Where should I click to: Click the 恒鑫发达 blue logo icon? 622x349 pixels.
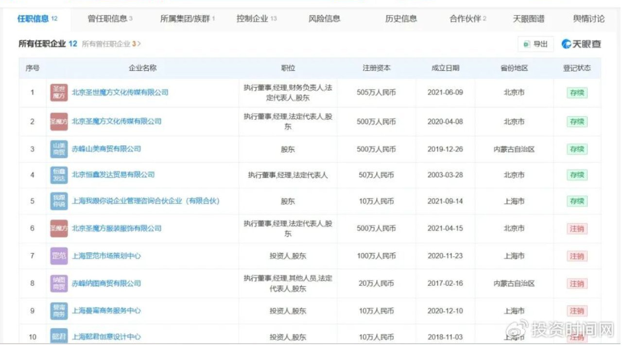pyautogui.click(x=58, y=175)
